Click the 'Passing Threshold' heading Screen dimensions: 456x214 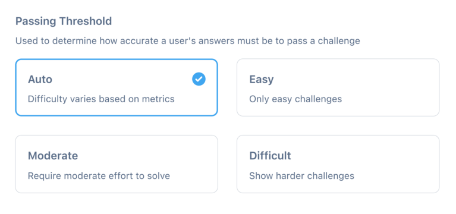(x=64, y=21)
